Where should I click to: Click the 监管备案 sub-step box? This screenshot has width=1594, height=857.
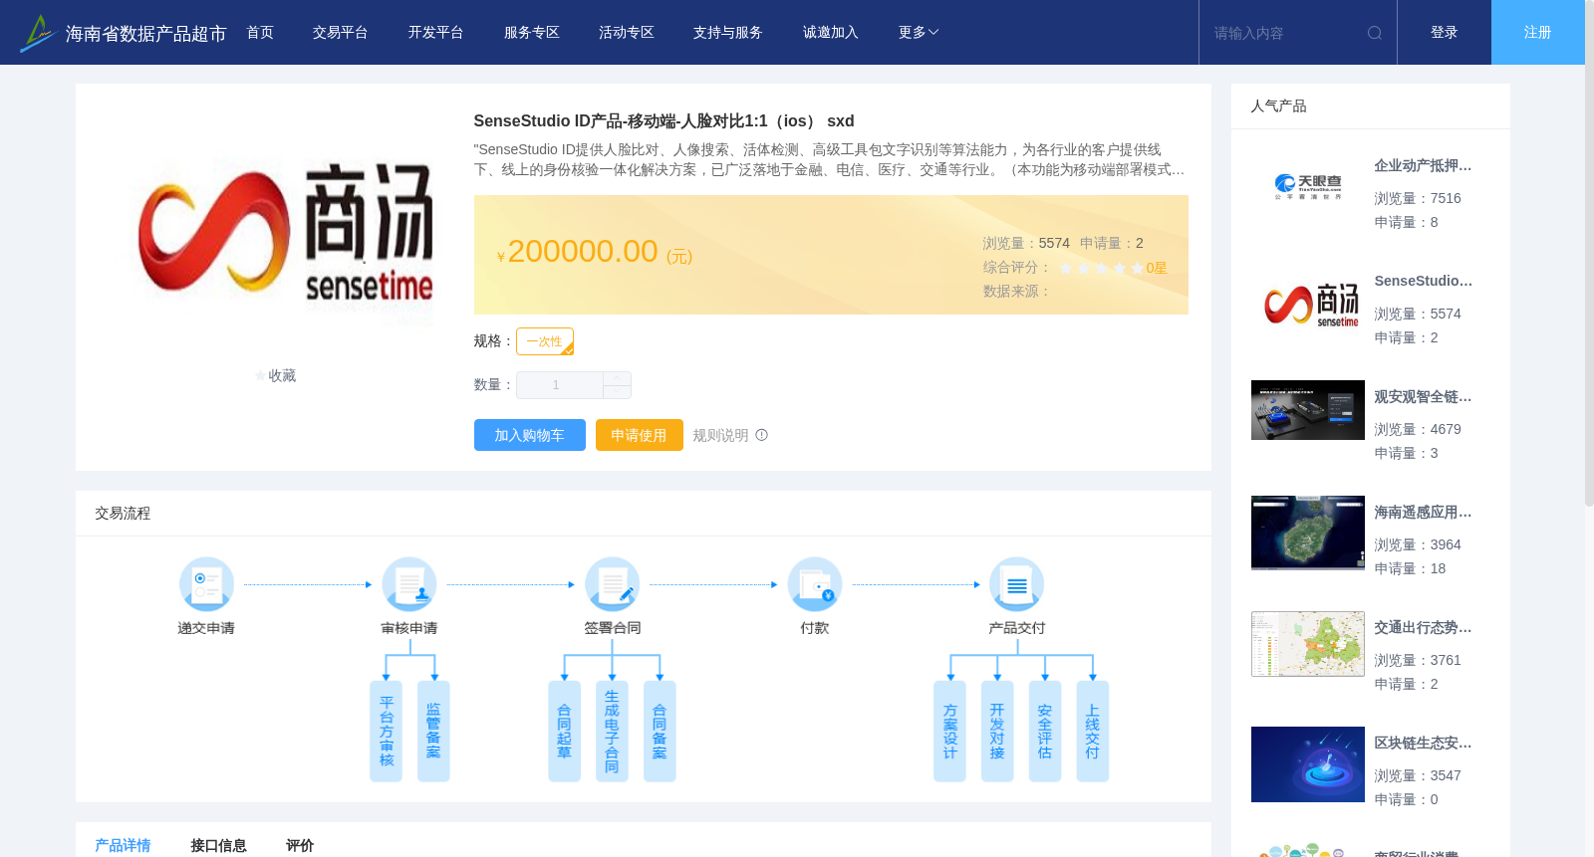point(433,732)
